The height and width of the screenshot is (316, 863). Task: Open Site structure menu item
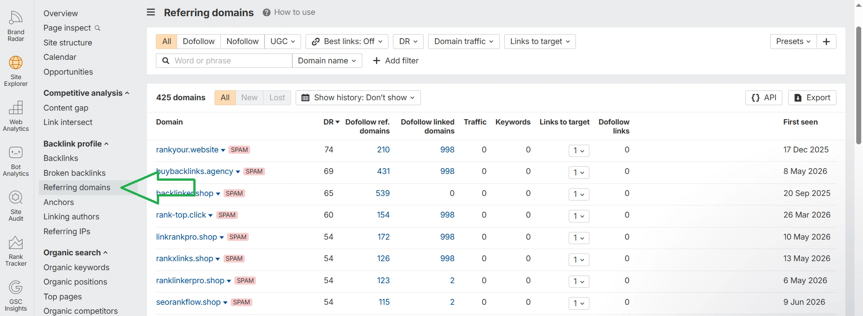[68, 43]
